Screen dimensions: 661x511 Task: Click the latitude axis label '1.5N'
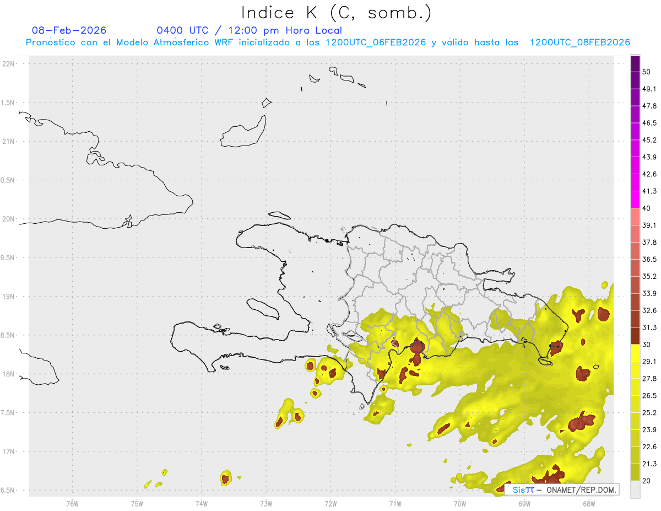pos(8,103)
